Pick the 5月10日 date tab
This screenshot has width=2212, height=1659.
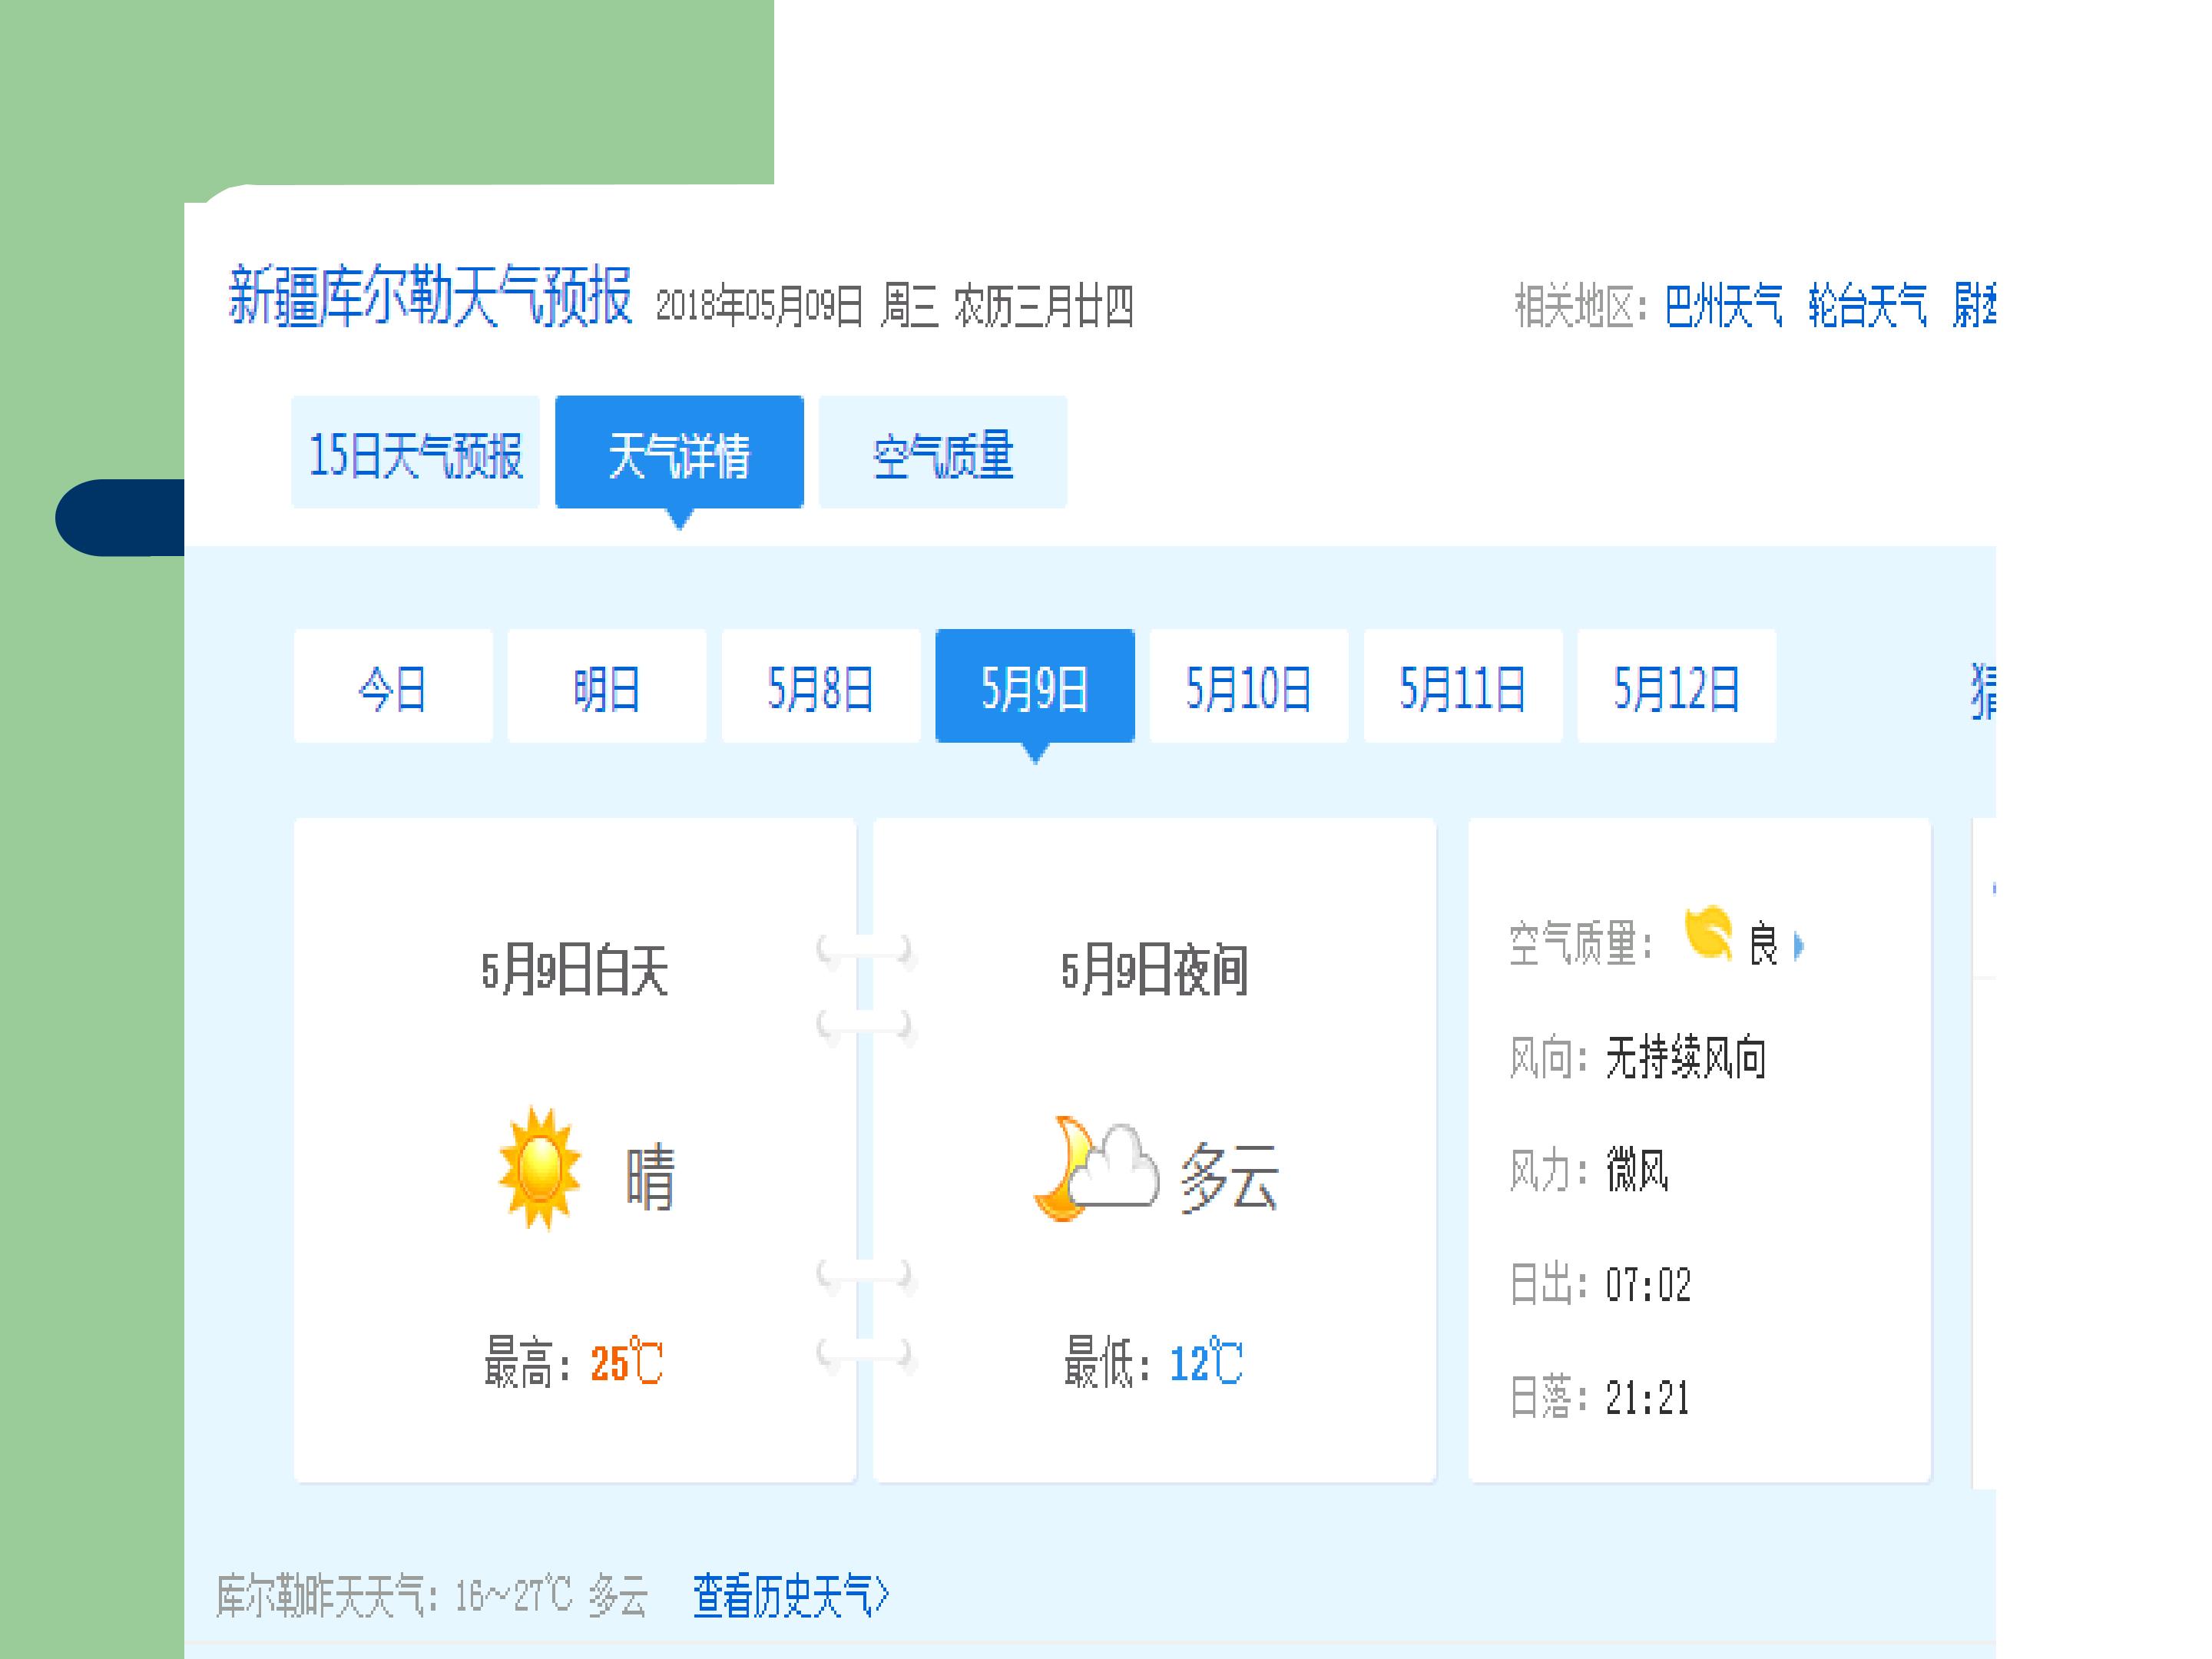click(1249, 686)
